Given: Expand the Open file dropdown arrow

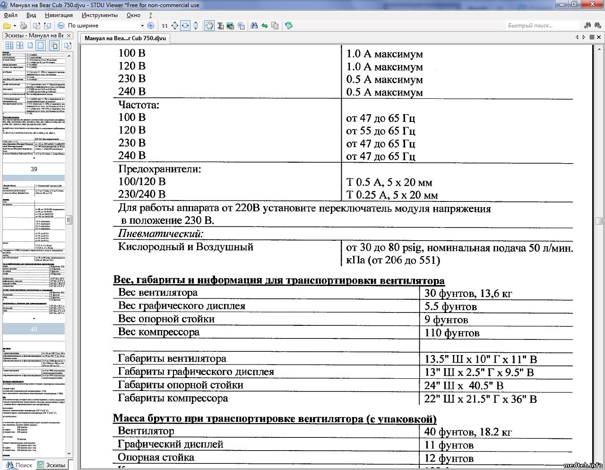Looking at the screenshot, I should (x=15, y=26).
